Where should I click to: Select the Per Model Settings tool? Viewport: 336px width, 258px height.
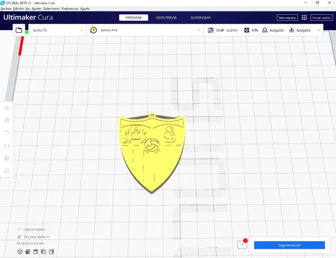tap(7, 158)
